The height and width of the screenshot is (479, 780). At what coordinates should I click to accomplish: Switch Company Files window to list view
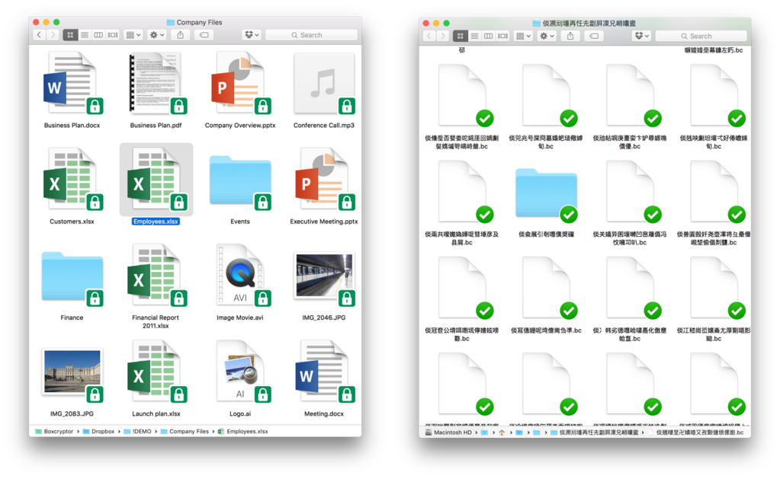[x=85, y=35]
